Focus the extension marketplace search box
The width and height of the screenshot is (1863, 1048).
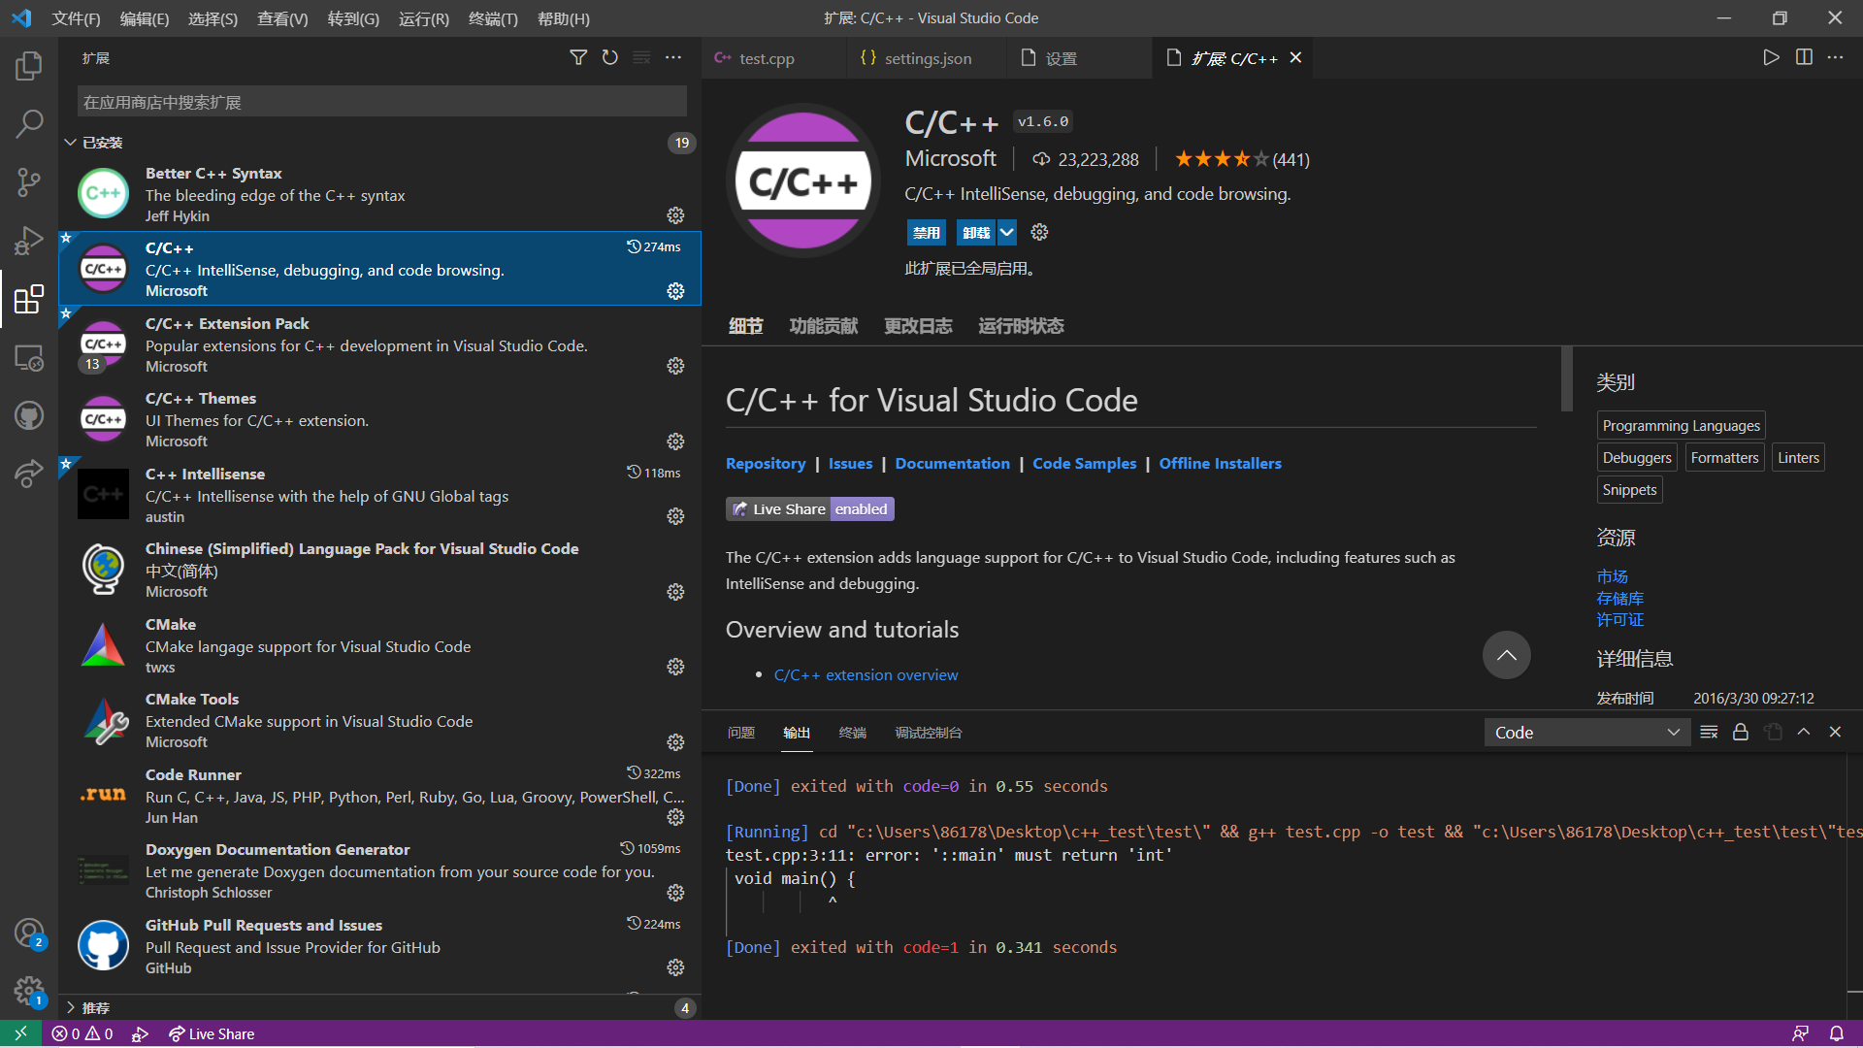coord(382,102)
